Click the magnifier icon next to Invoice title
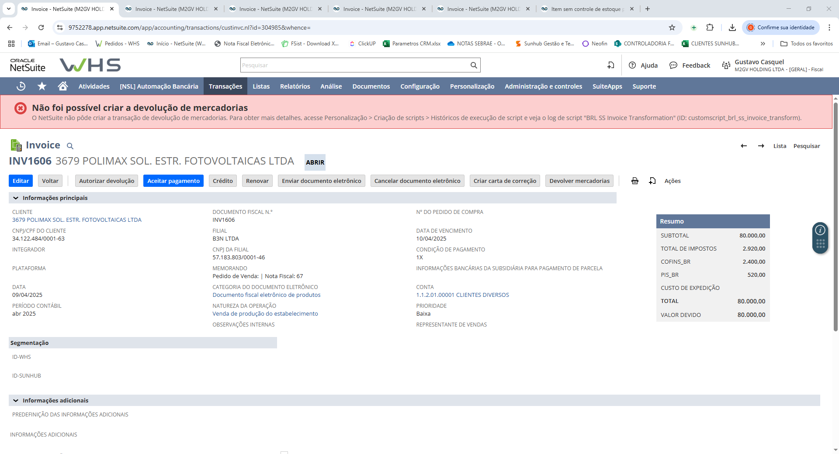 pos(70,146)
